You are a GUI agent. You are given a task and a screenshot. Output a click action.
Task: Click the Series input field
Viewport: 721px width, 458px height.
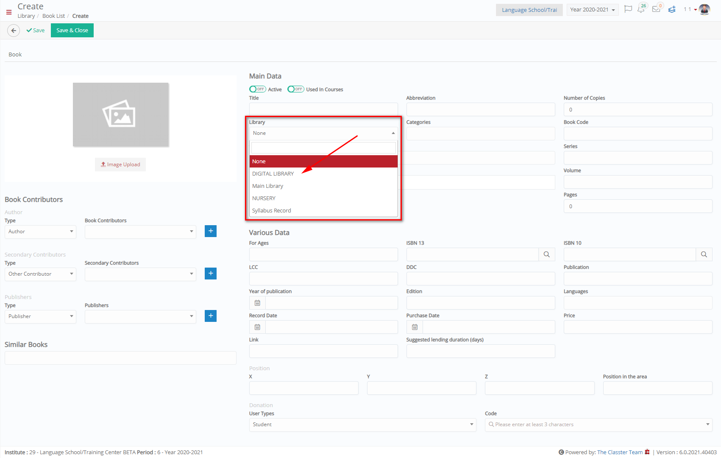[x=638, y=158]
